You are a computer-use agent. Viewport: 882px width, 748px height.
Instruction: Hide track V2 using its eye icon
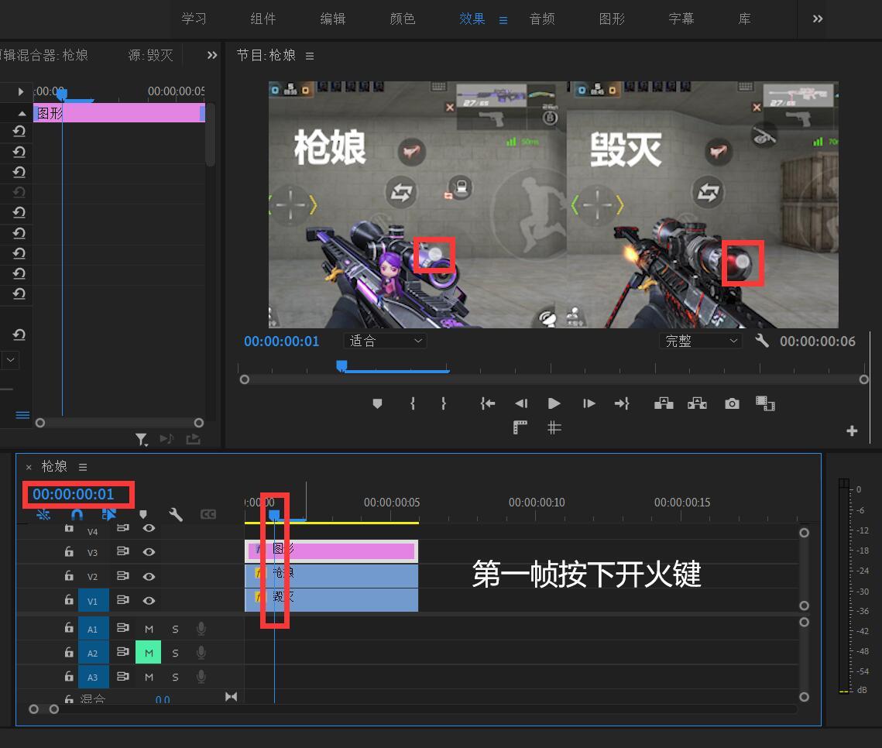click(x=149, y=576)
